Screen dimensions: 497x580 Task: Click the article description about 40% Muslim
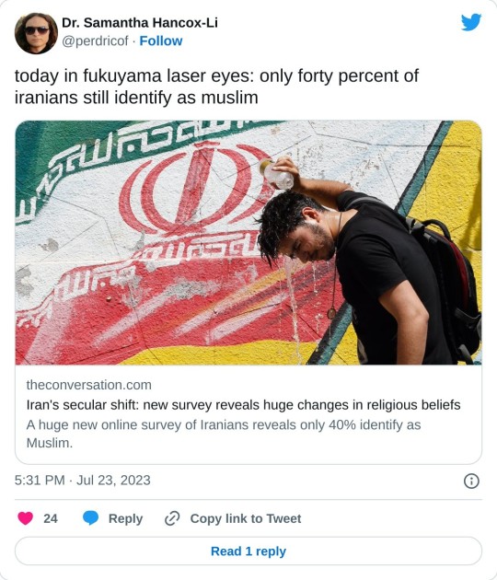click(x=224, y=434)
